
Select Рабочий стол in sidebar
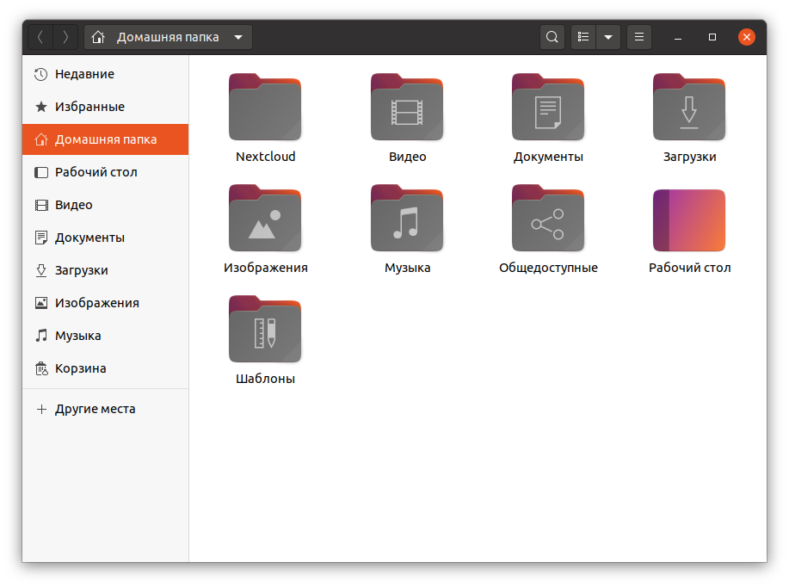pyautogui.click(x=105, y=172)
